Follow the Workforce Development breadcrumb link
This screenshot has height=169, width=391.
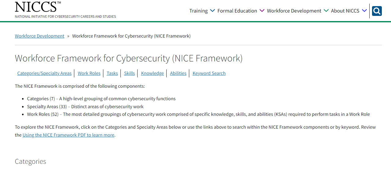(x=39, y=36)
